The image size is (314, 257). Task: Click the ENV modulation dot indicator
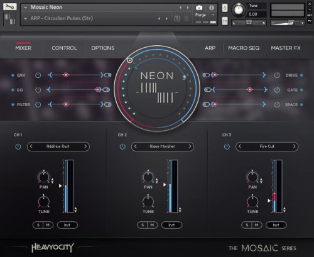point(13,75)
